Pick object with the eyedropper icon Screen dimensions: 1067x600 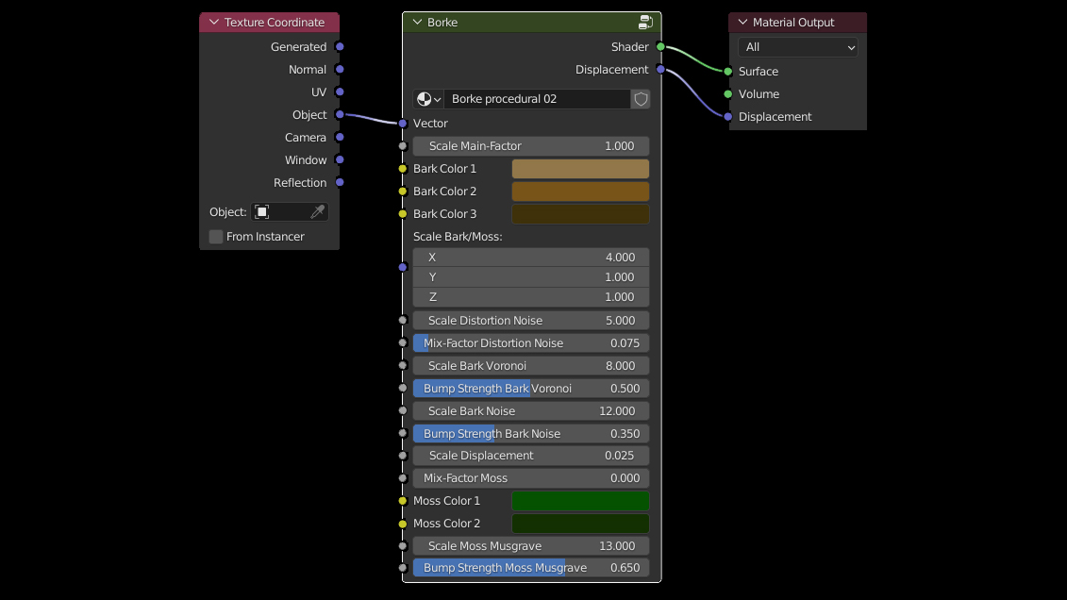[x=318, y=212]
